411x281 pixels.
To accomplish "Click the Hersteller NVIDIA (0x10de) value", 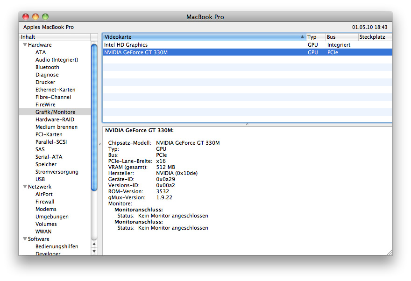I will tap(177, 173).
